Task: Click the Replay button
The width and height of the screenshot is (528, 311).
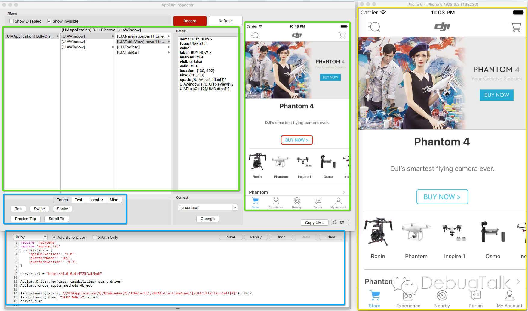Action: pyautogui.click(x=256, y=237)
